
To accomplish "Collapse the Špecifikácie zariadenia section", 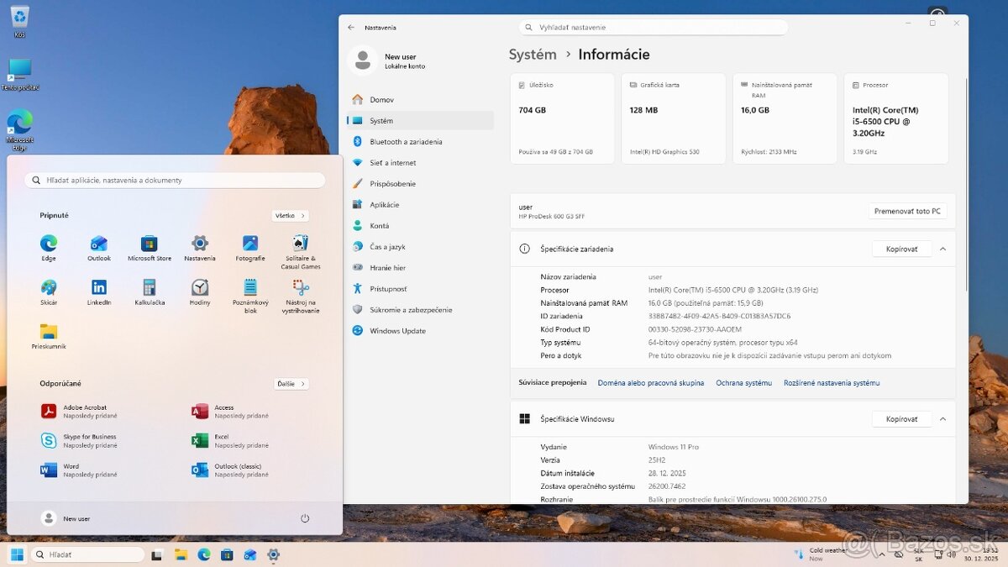I will [x=942, y=249].
